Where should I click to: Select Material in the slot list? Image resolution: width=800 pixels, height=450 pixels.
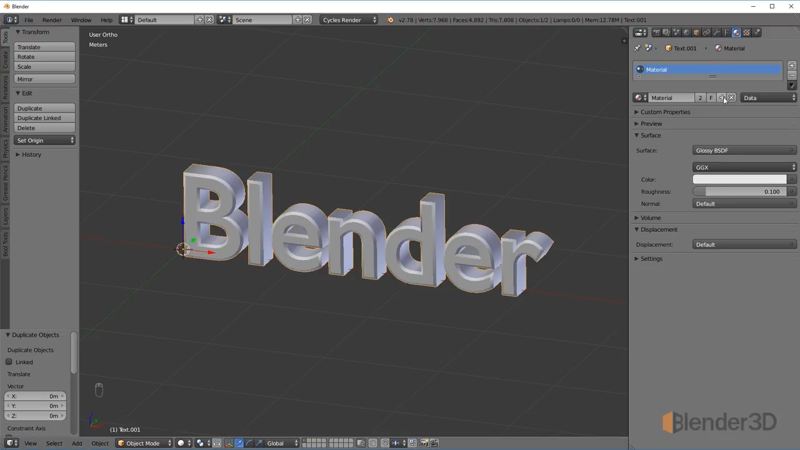coord(708,69)
